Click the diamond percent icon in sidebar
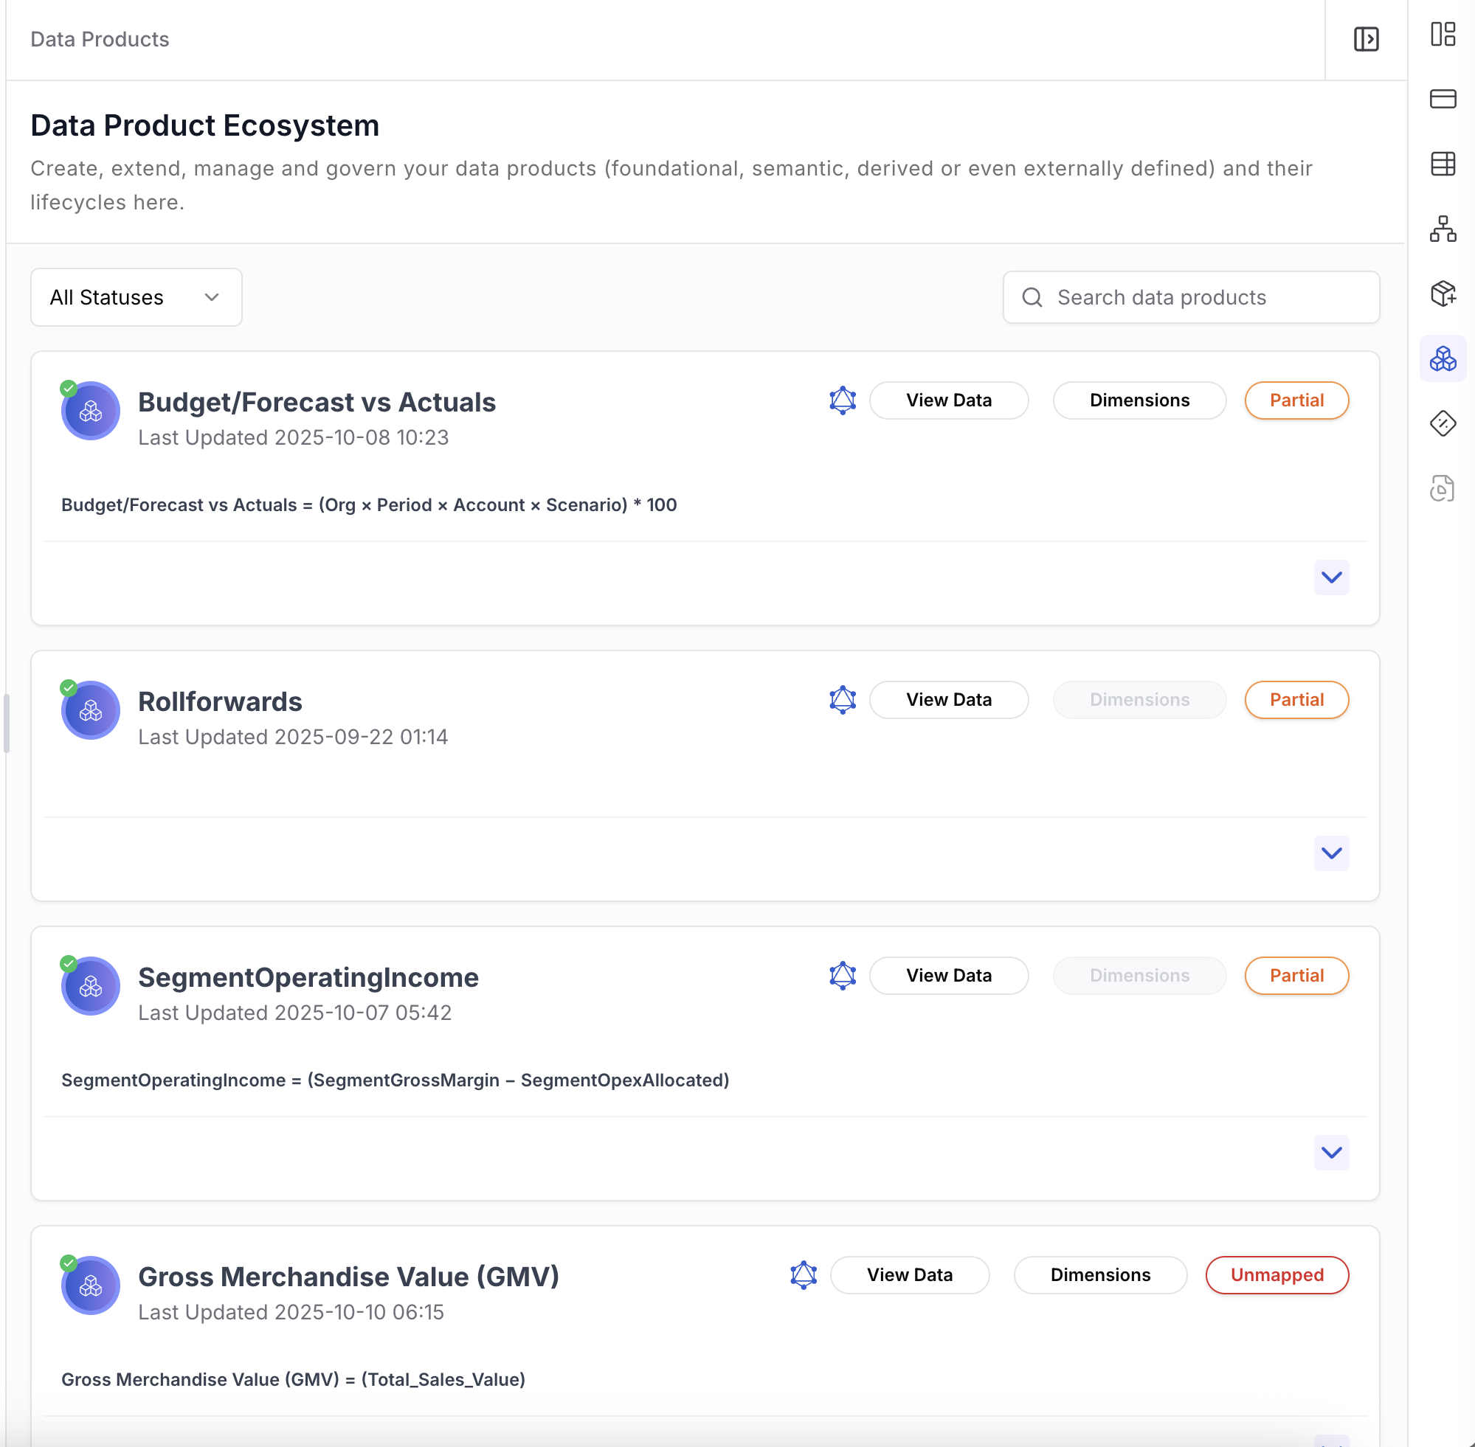Image resolution: width=1475 pixels, height=1447 pixels. pyautogui.click(x=1443, y=423)
